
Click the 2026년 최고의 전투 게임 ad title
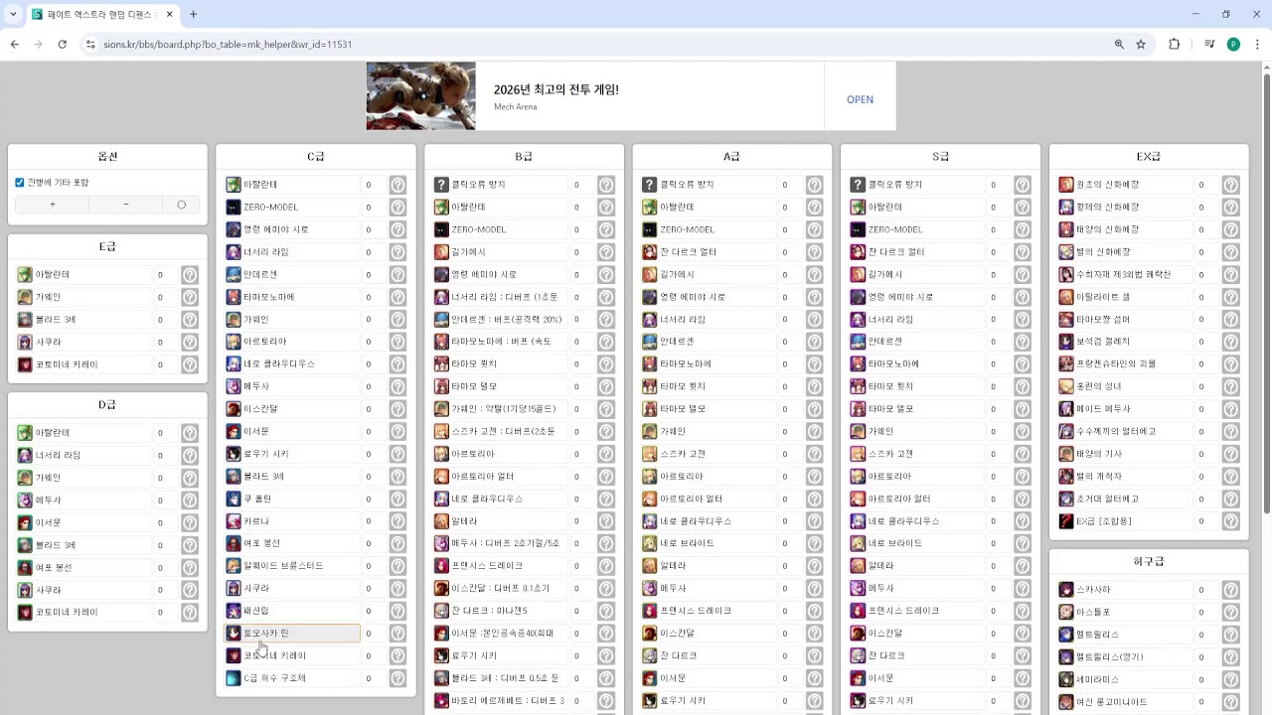click(x=556, y=89)
